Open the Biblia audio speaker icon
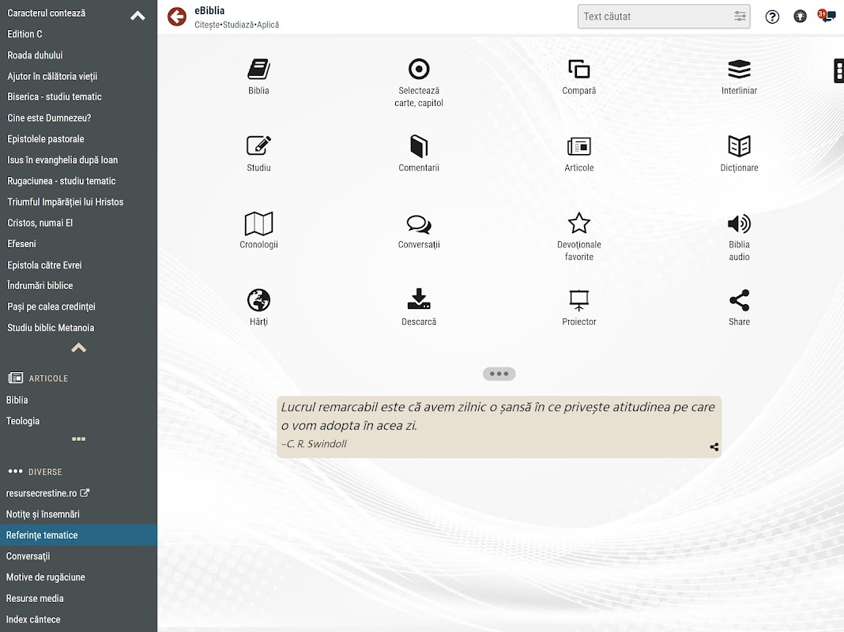Screen dimensions: 844x632 pyautogui.click(x=739, y=224)
